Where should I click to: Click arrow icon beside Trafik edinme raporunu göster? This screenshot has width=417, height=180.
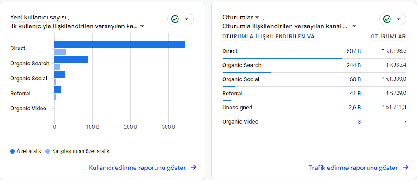point(406,168)
